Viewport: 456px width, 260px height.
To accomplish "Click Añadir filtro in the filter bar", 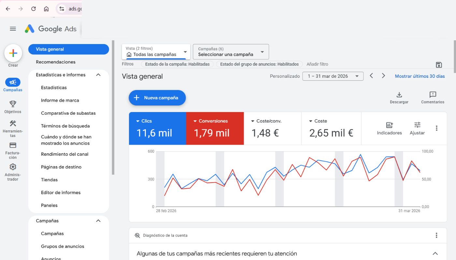I will (x=317, y=64).
